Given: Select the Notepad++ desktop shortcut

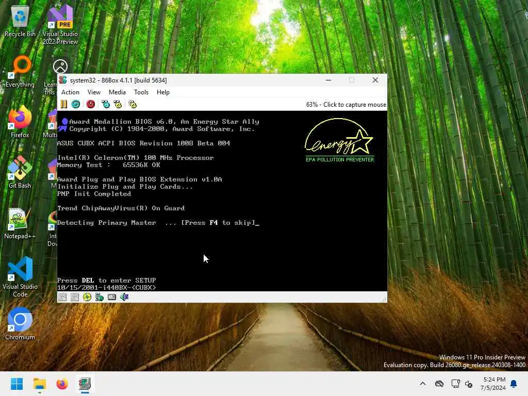Looking at the screenshot, I should click(x=20, y=223).
